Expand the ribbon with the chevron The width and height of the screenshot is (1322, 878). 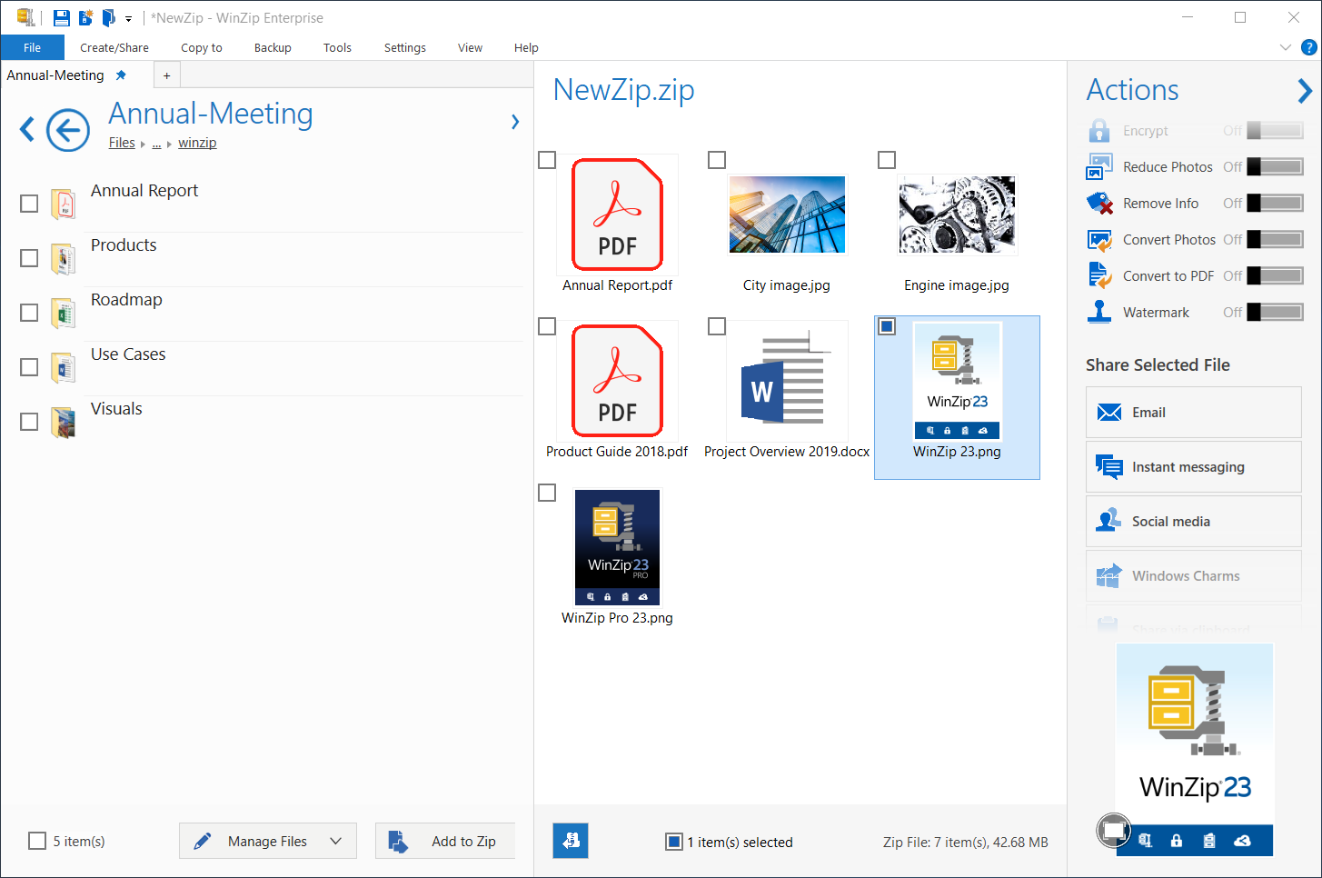pyautogui.click(x=1285, y=47)
